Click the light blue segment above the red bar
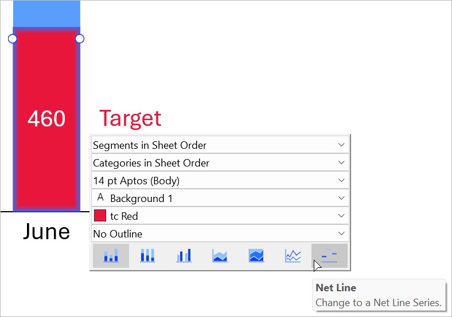Screen dimensions: 452x317 pyautogui.click(x=46, y=14)
